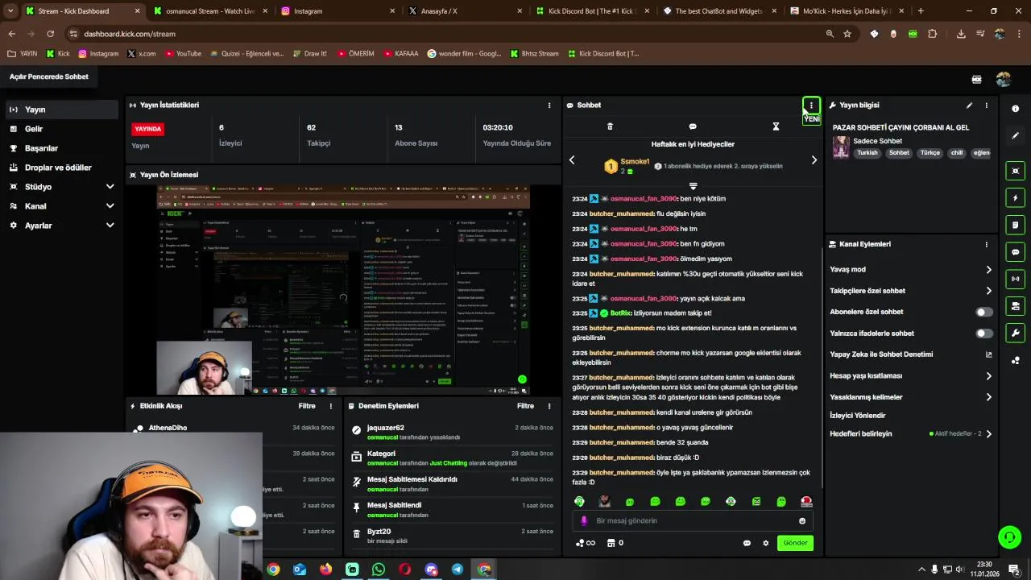Click Açılır Pencerede Sohbet button

pyautogui.click(x=49, y=77)
